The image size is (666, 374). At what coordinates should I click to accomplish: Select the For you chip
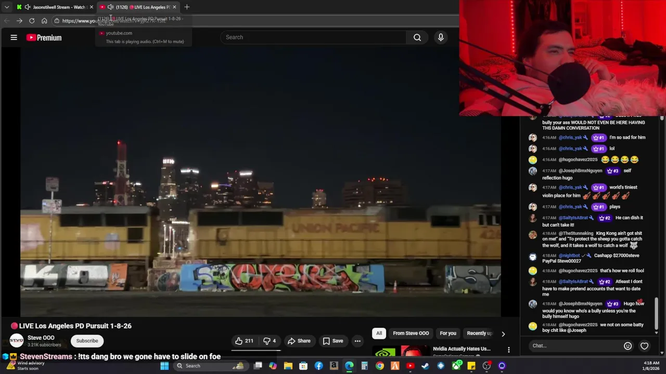click(447, 333)
